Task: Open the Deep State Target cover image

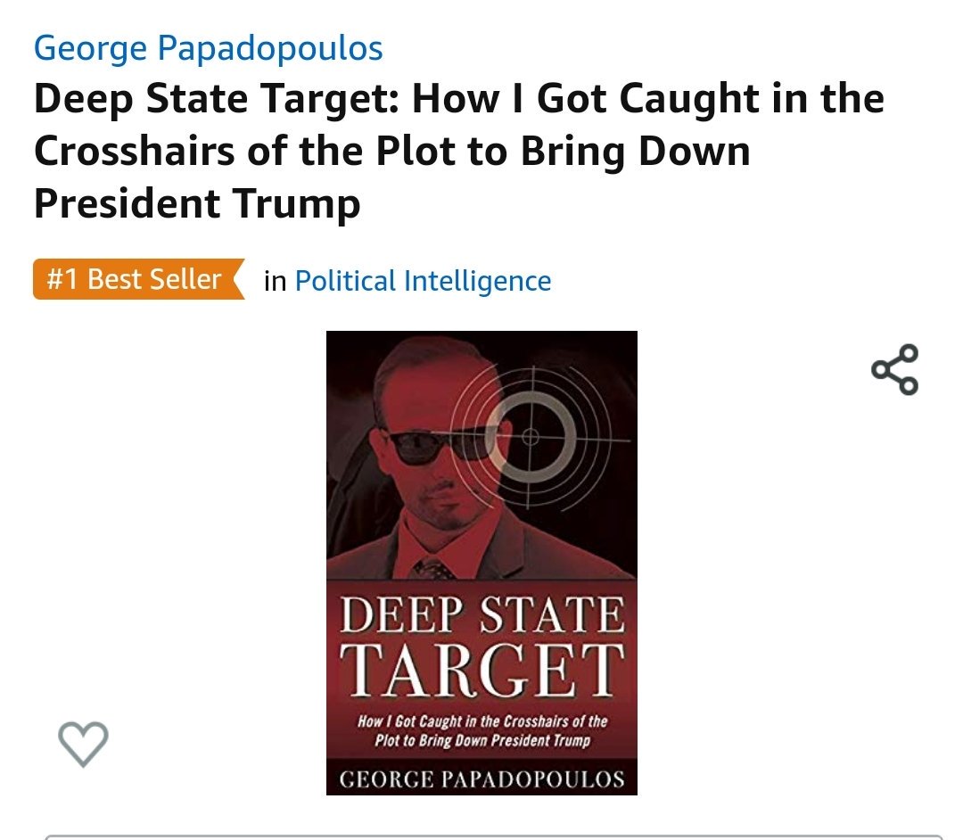Action: [x=481, y=563]
